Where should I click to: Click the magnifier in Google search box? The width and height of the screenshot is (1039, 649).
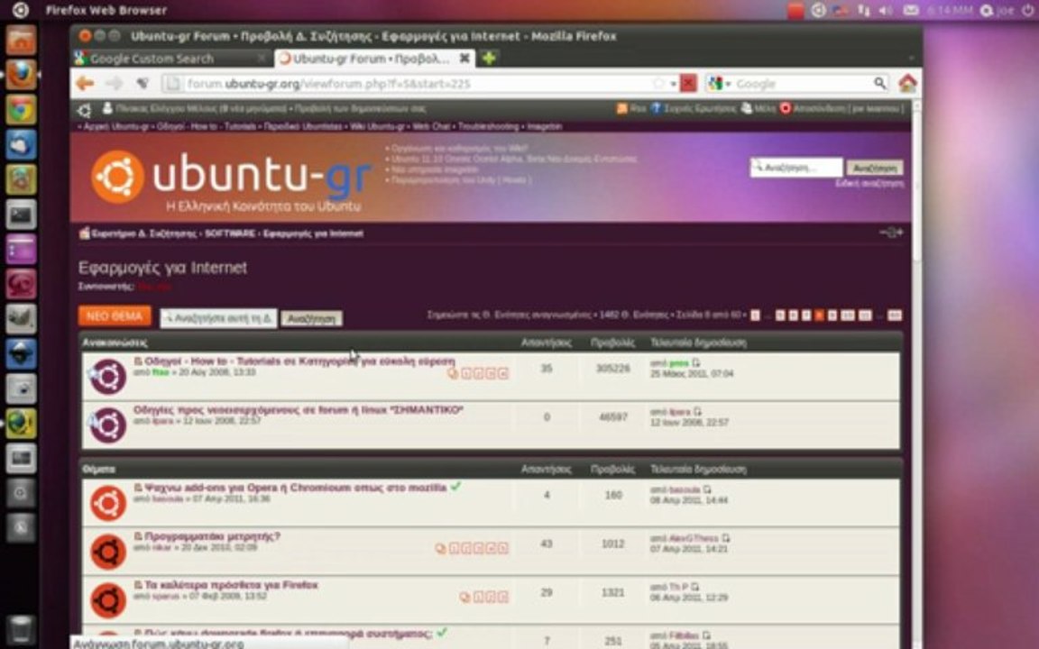point(880,83)
